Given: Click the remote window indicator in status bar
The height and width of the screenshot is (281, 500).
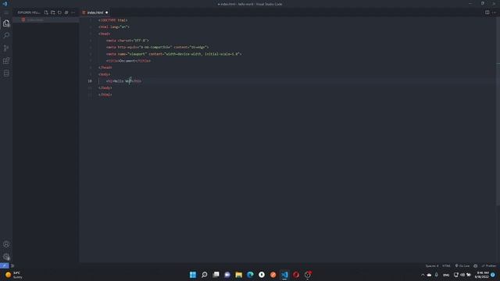Looking at the screenshot, I should click(5, 265).
